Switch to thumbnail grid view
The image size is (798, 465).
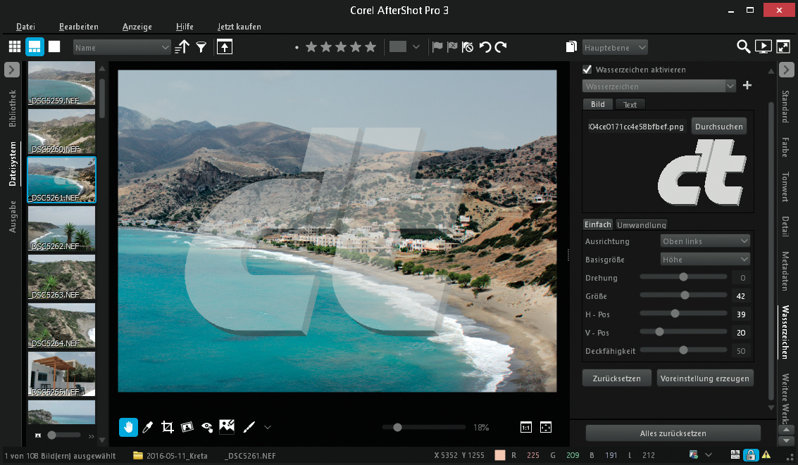(x=14, y=47)
